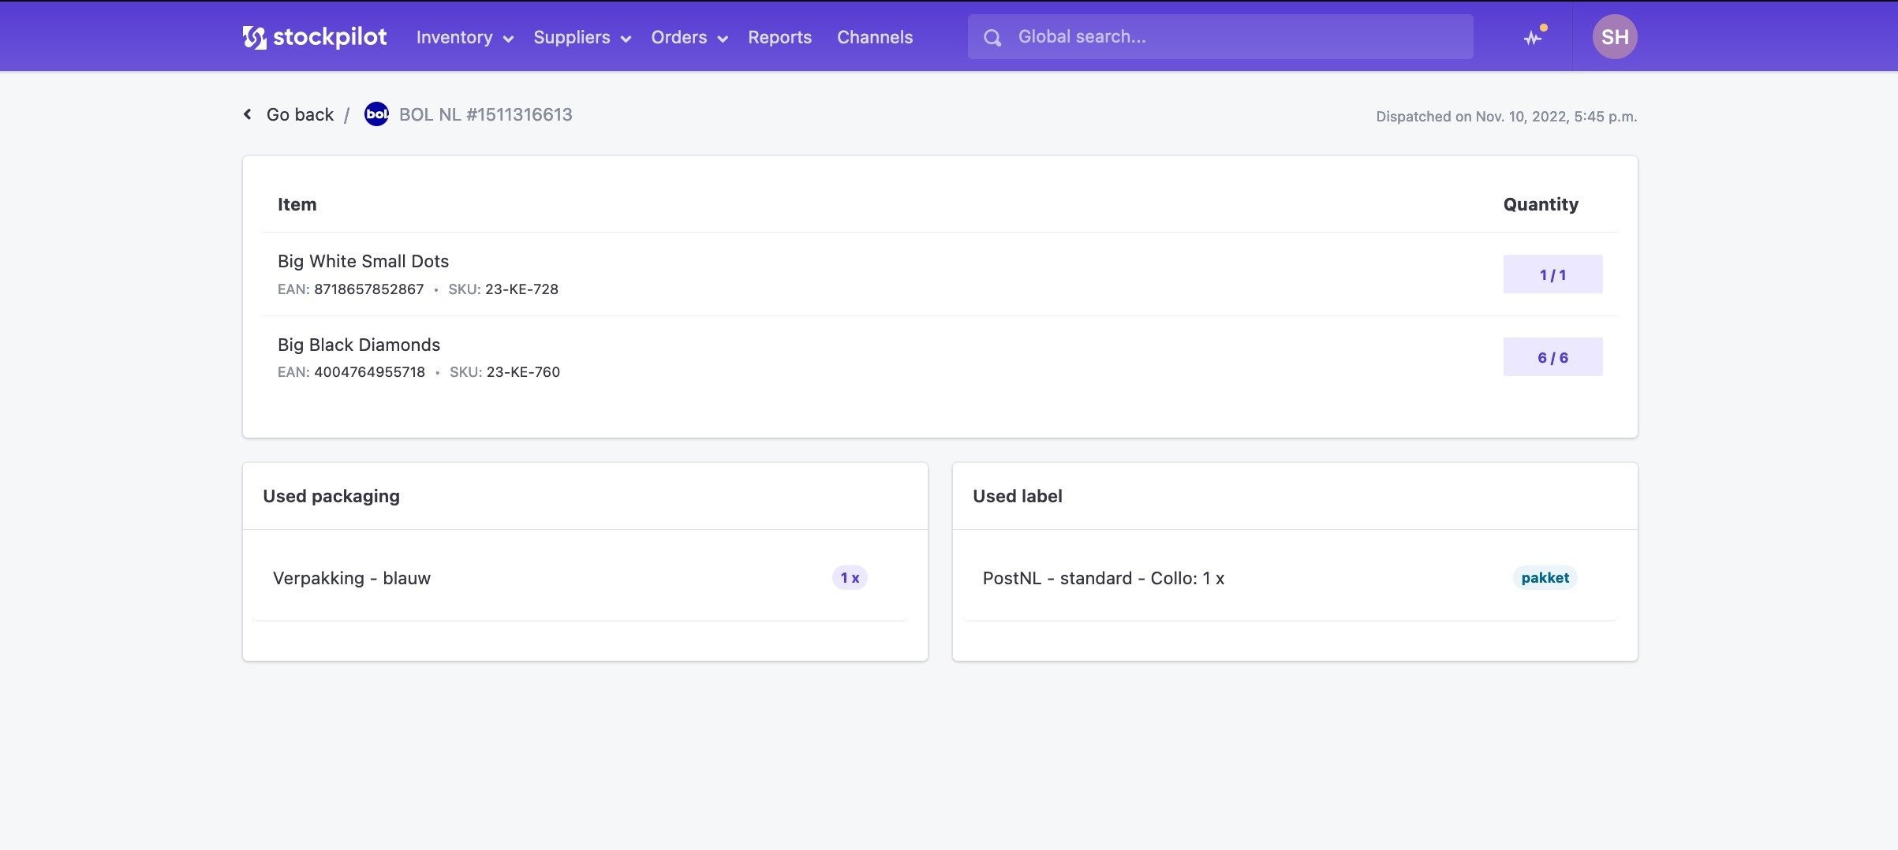
Task: Expand the Orders dropdown menu
Action: pyautogui.click(x=689, y=37)
